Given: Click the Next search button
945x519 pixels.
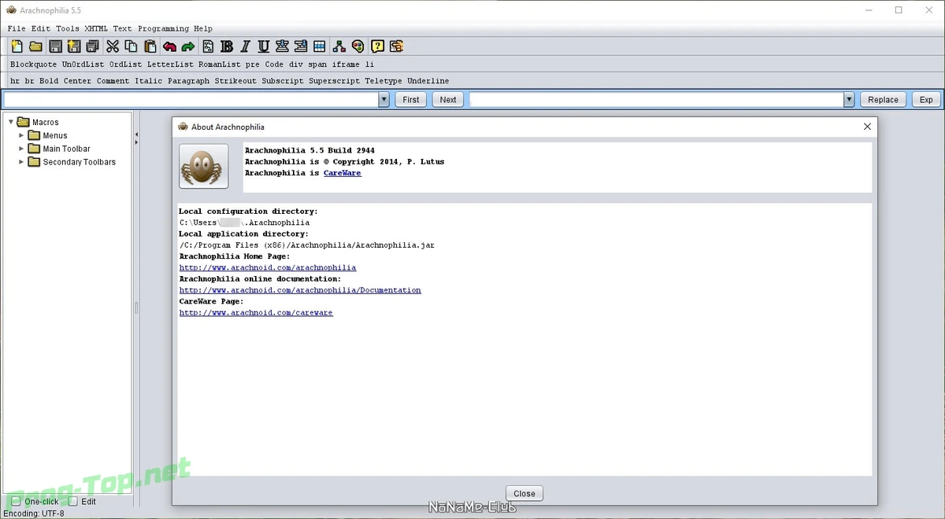Looking at the screenshot, I should point(448,100).
